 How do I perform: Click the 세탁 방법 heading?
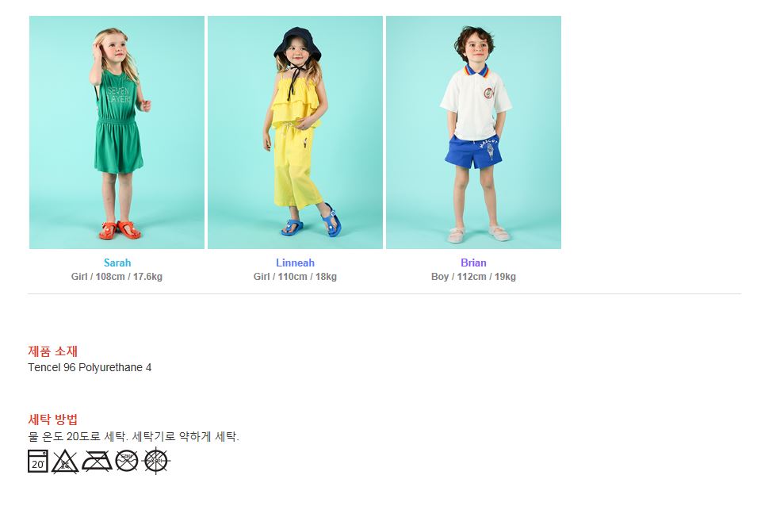coord(53,420)
